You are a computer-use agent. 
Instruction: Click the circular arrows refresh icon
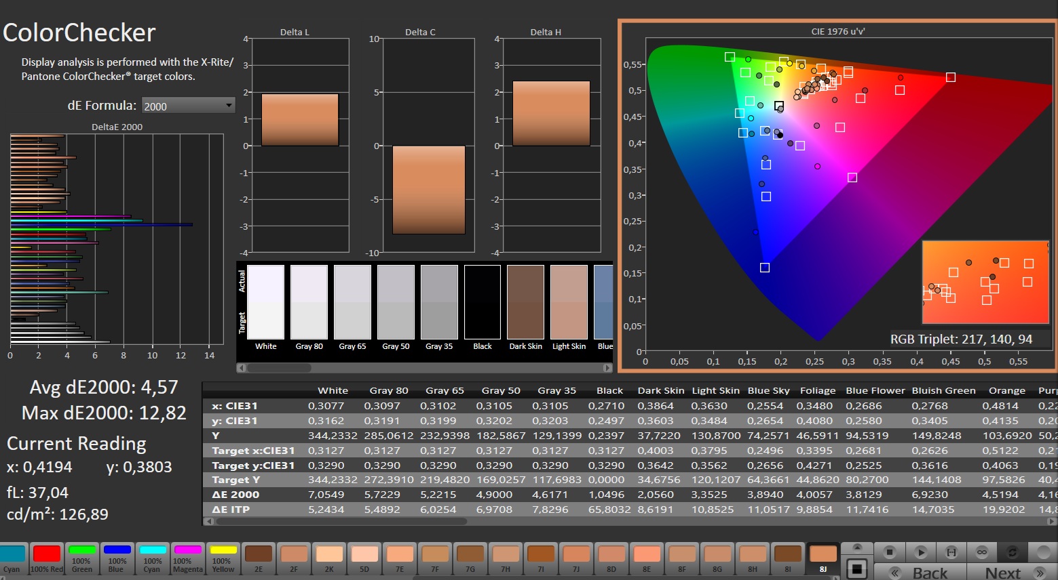click(1013, 552)
